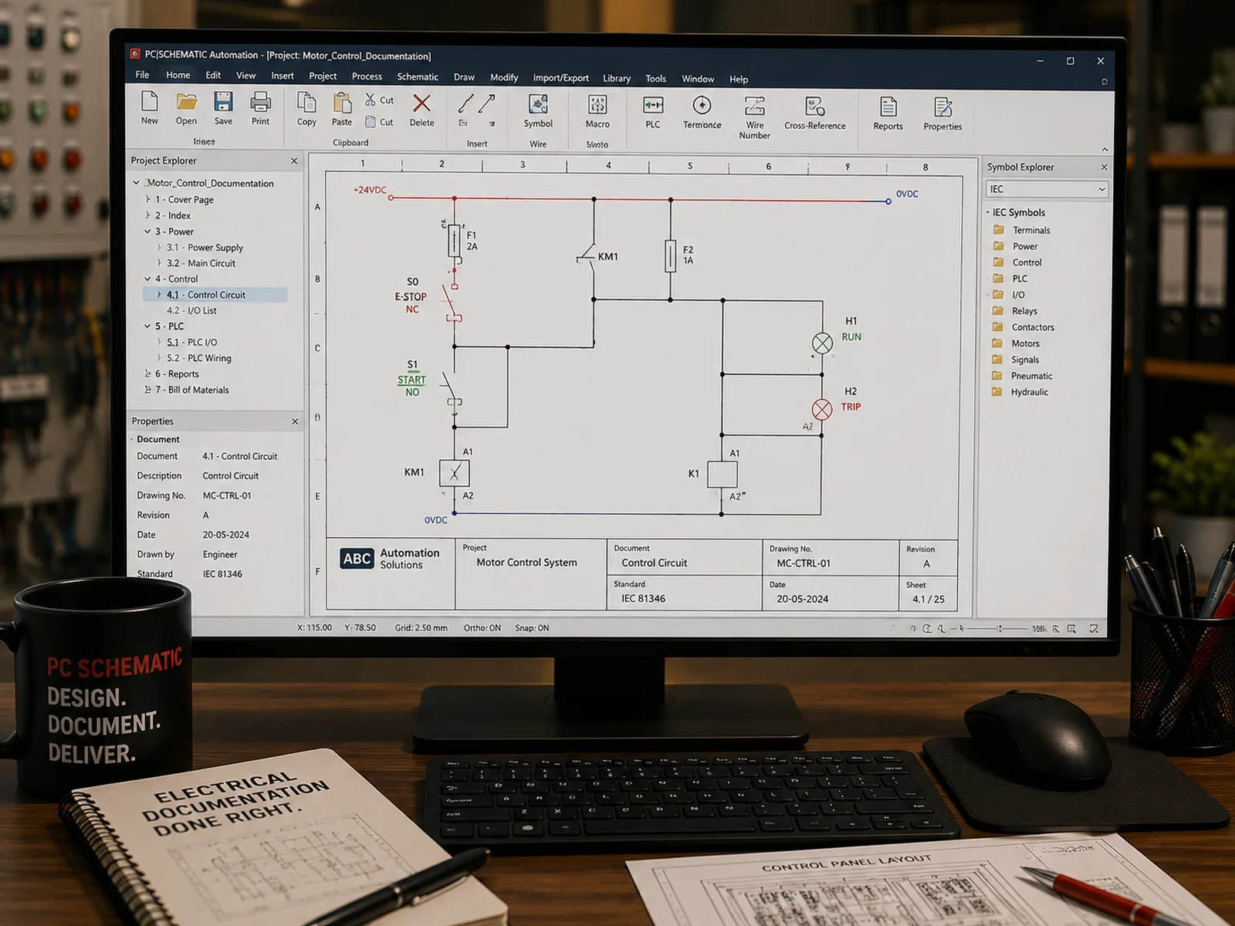1235x926 pixels.
Task: Click the New document icon
Action: coord(150,102)
